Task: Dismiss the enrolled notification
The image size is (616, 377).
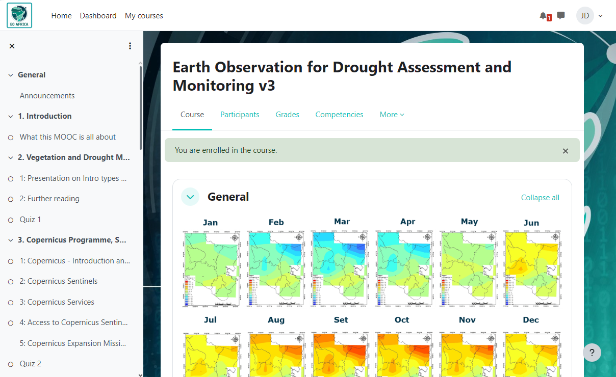Action: point(565,151)
